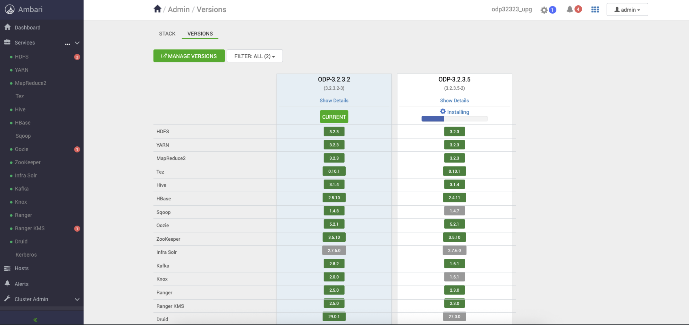Open HDFS service in sidebar
The image size is (689, 325).
coord(22,57)
